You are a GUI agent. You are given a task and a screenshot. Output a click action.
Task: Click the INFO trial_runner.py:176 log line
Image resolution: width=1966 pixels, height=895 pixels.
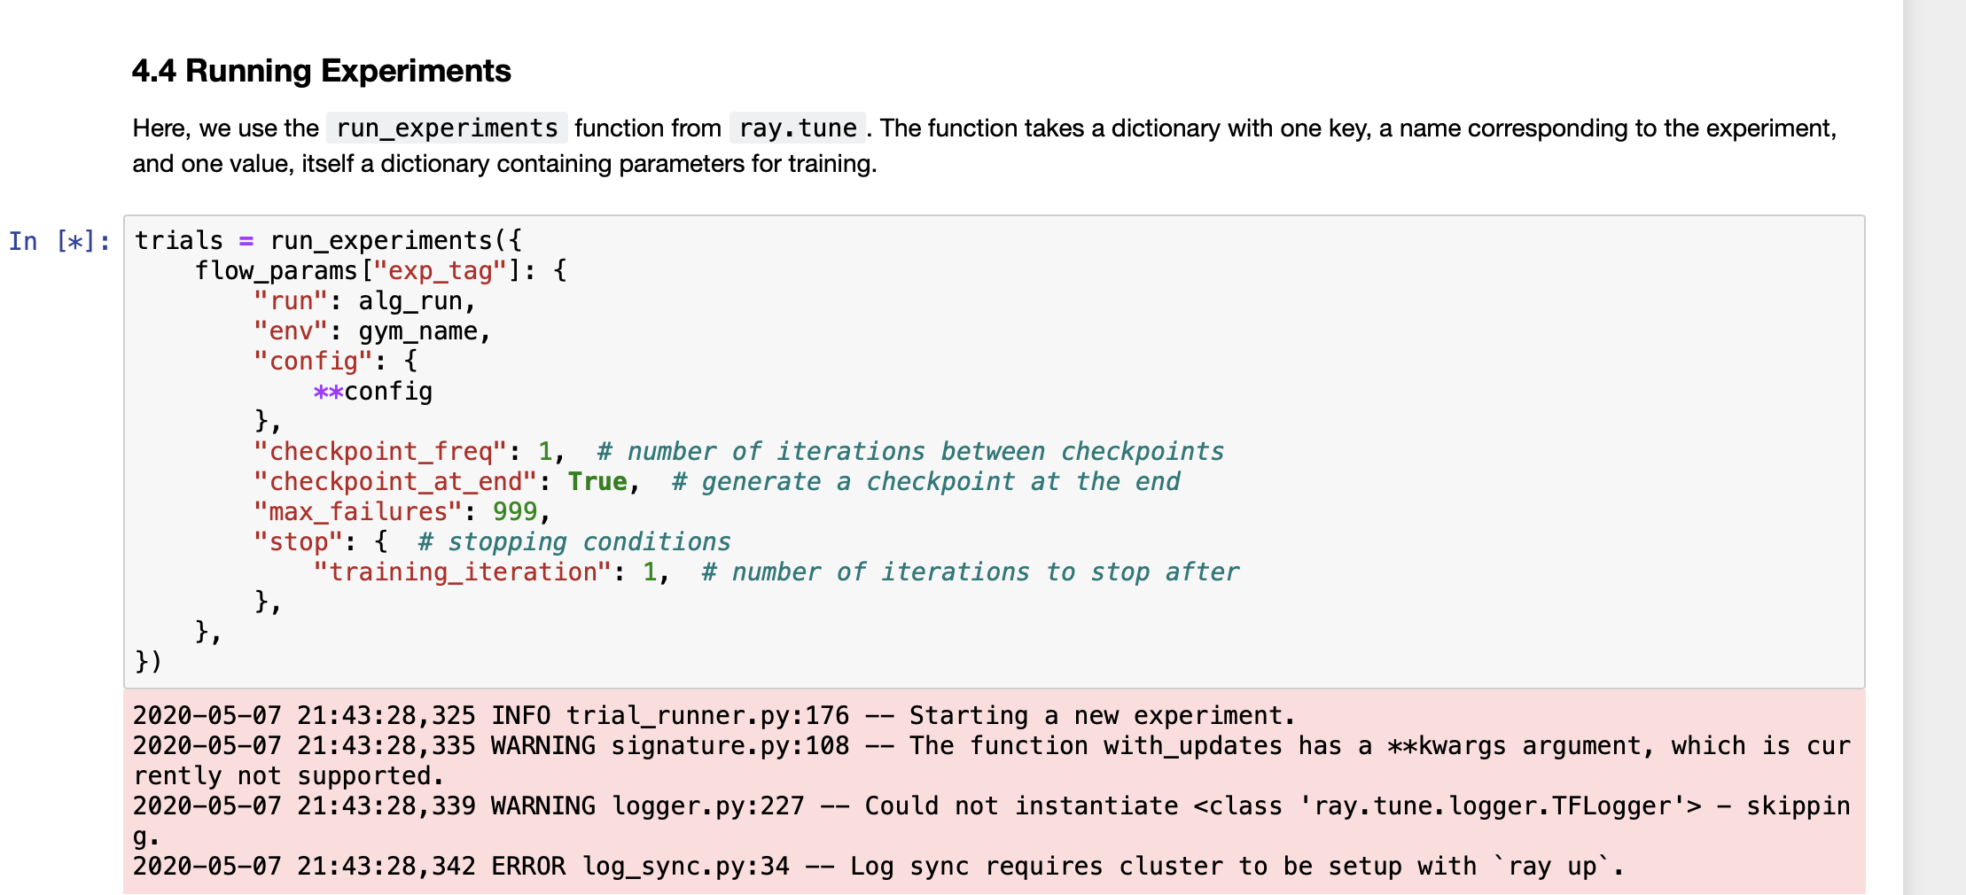[714, 716]
